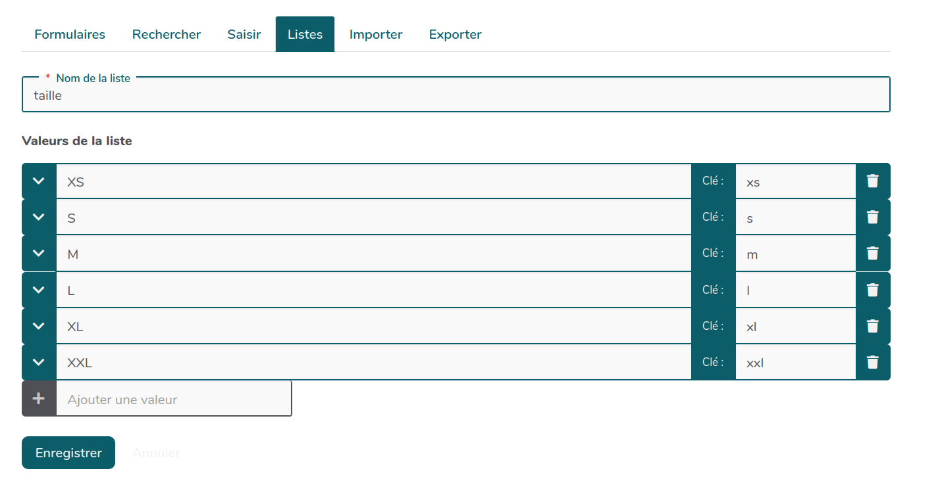
Task: Switch to the Formulaires tab
Action: [70, 34]
